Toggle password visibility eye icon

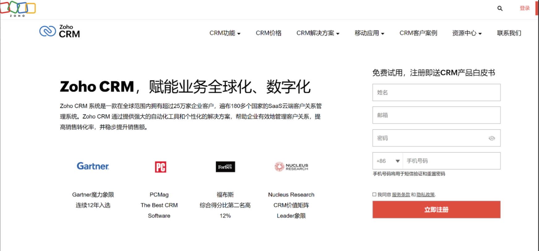[491, 138]
